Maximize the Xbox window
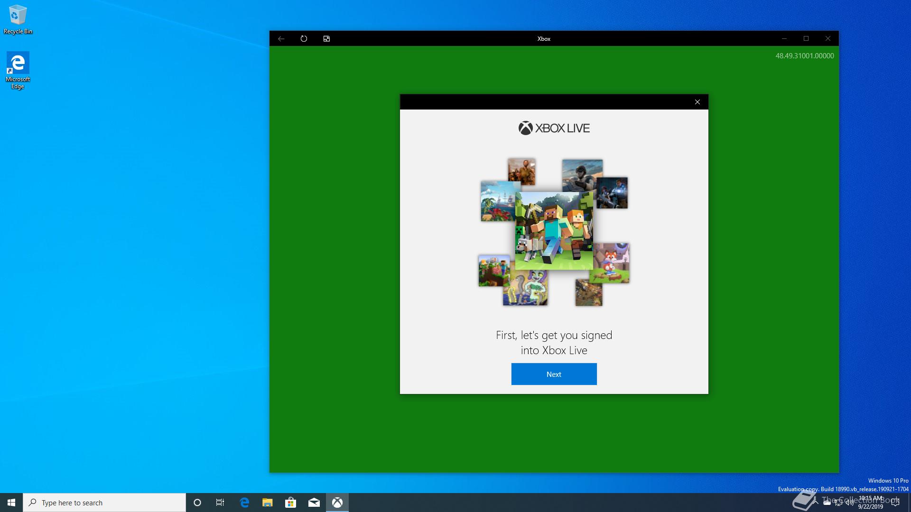 (806, 39)
